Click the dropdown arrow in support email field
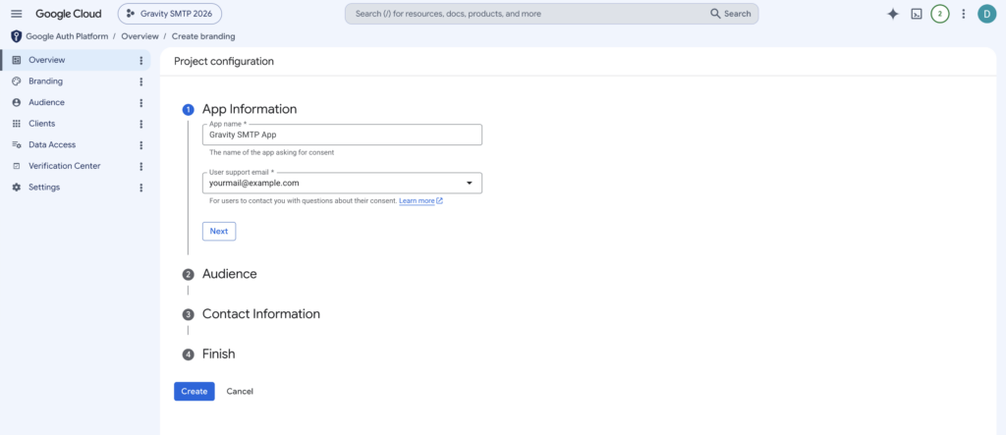The height and width of the screenshot is (435, 1006). [469, 183]
